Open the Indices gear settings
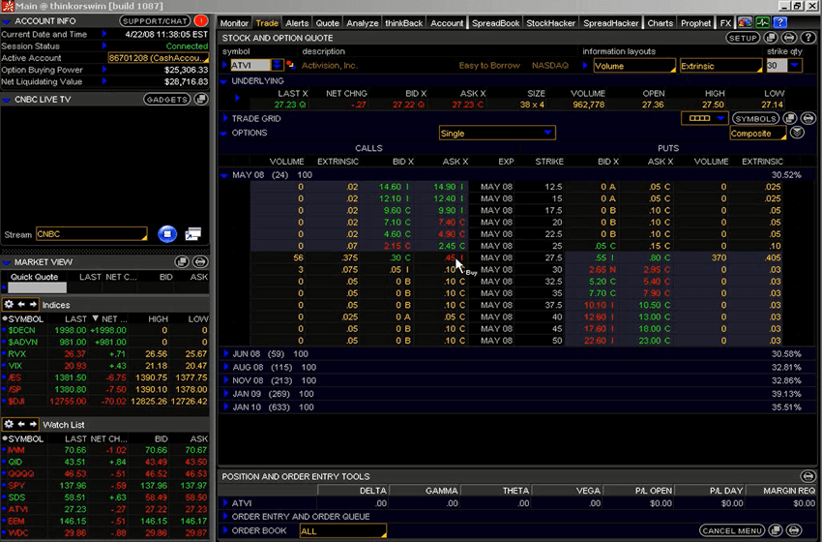This screenshot has width=822, height=542. 9,304
